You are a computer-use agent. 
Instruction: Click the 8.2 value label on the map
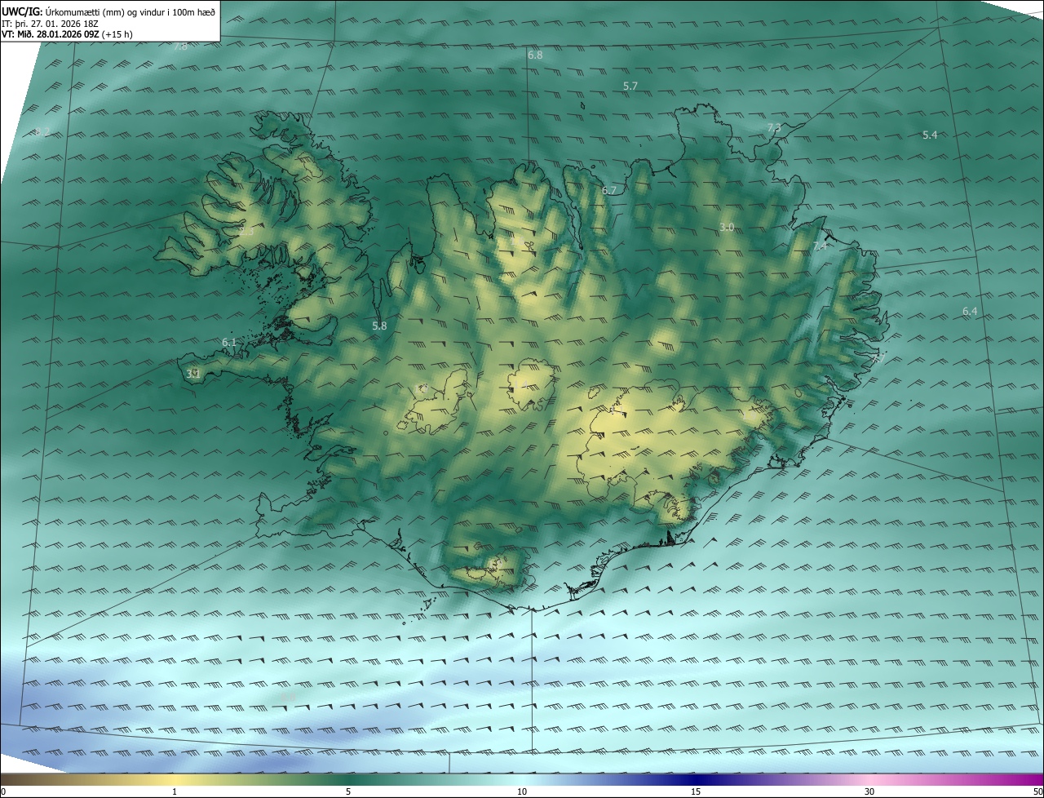click(42, 131)
